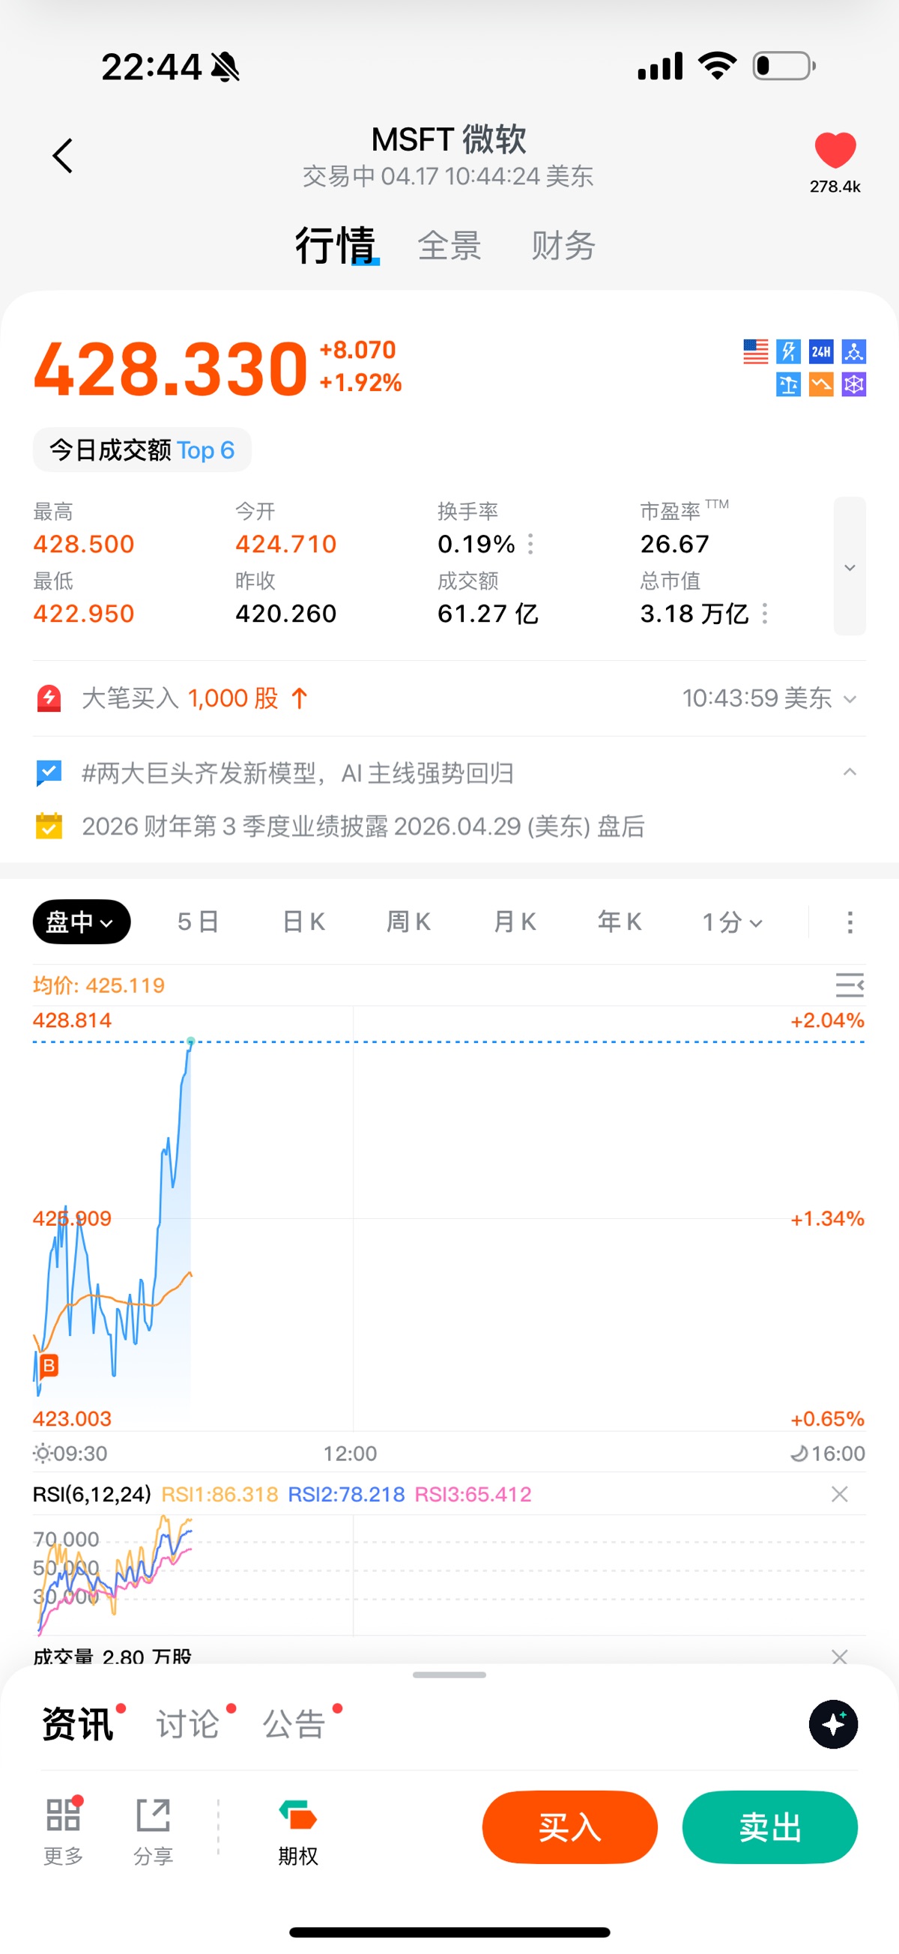Tap the 24H trading icon
This screenshot has width=899, height=1954.
[821, 351]
